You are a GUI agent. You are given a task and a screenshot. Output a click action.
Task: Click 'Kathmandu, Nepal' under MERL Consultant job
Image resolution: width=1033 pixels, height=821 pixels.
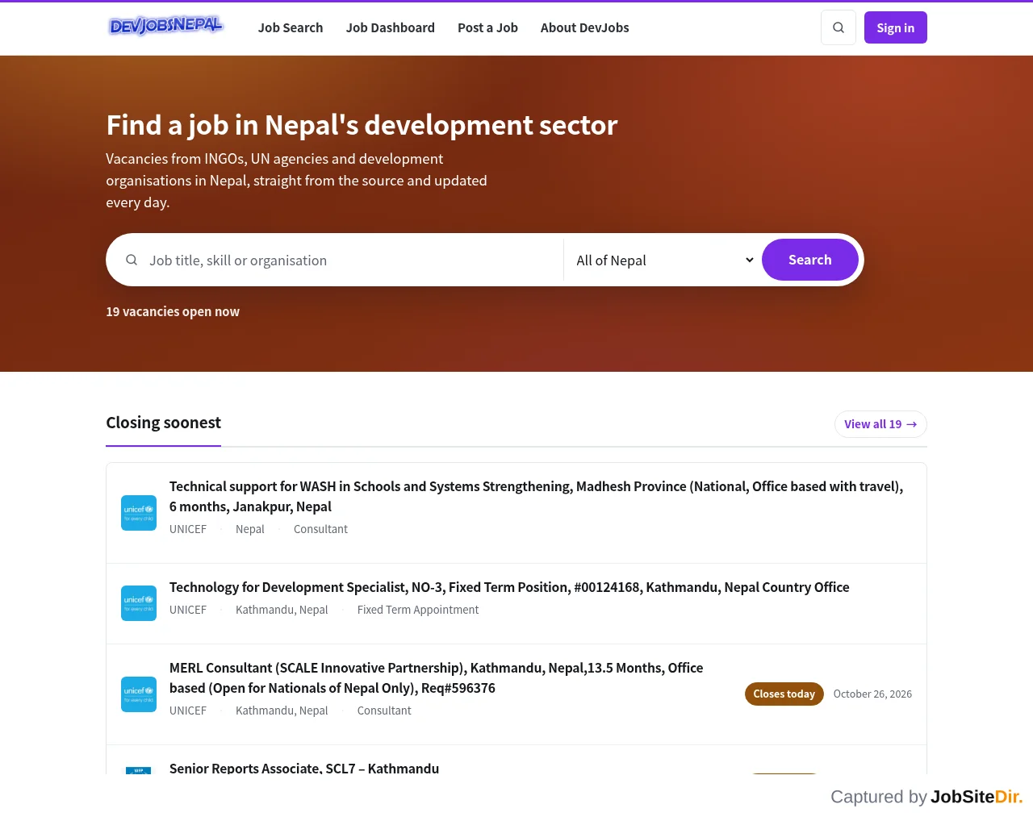point(282,711)
